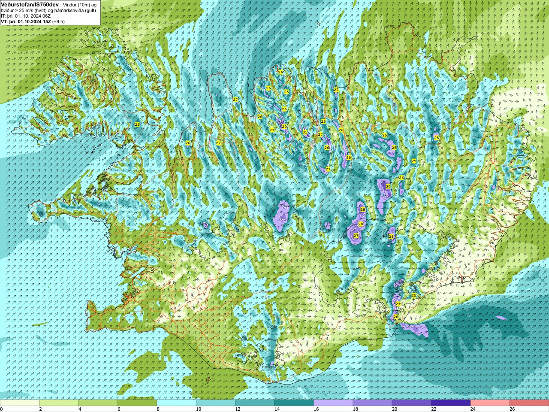Click the legend tick label 2

(40, 409)
